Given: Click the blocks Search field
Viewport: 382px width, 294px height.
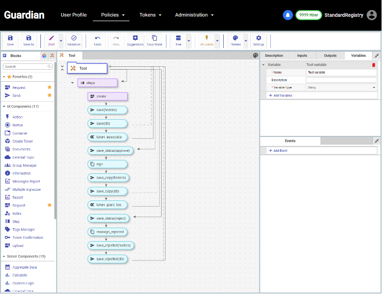Looking at the screenshot, I should pos(27,66).
